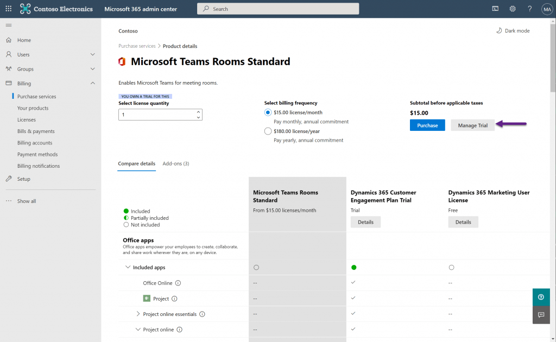Increase license quantity with up arrow
Viewport: 556px width, 342px height.
tap(198, 112)
